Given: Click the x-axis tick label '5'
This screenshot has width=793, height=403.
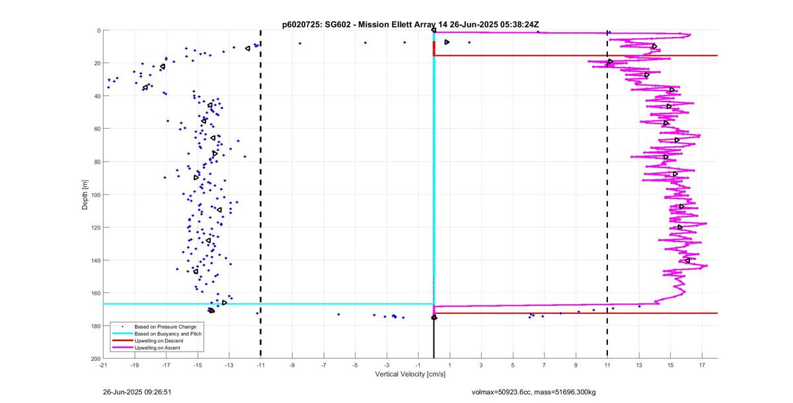Looking at the screenshot, I should point(513,365).
